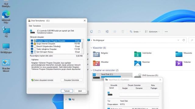Open the Ağ network desktop icon
Screen dimensions: 195x109
tap(6, 32)
